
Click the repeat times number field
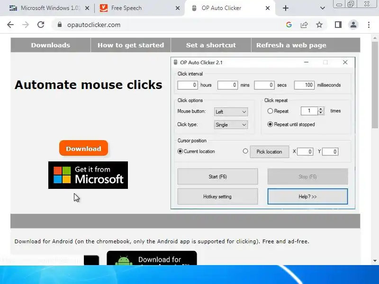(x=309, y=111)
